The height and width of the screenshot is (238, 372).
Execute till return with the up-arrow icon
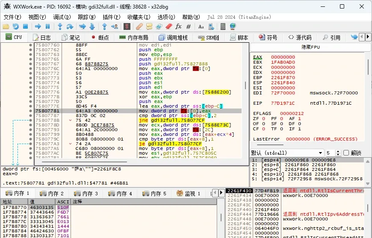[104, 26]
